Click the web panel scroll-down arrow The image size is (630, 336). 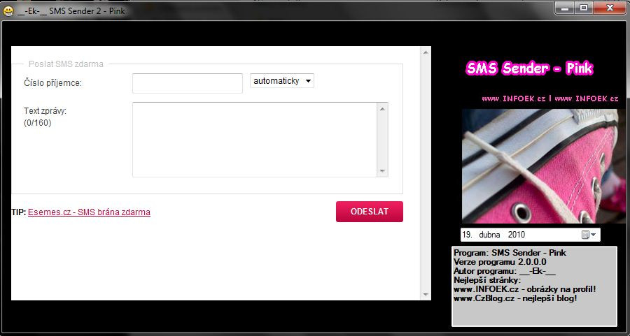[x=426, y=295]
